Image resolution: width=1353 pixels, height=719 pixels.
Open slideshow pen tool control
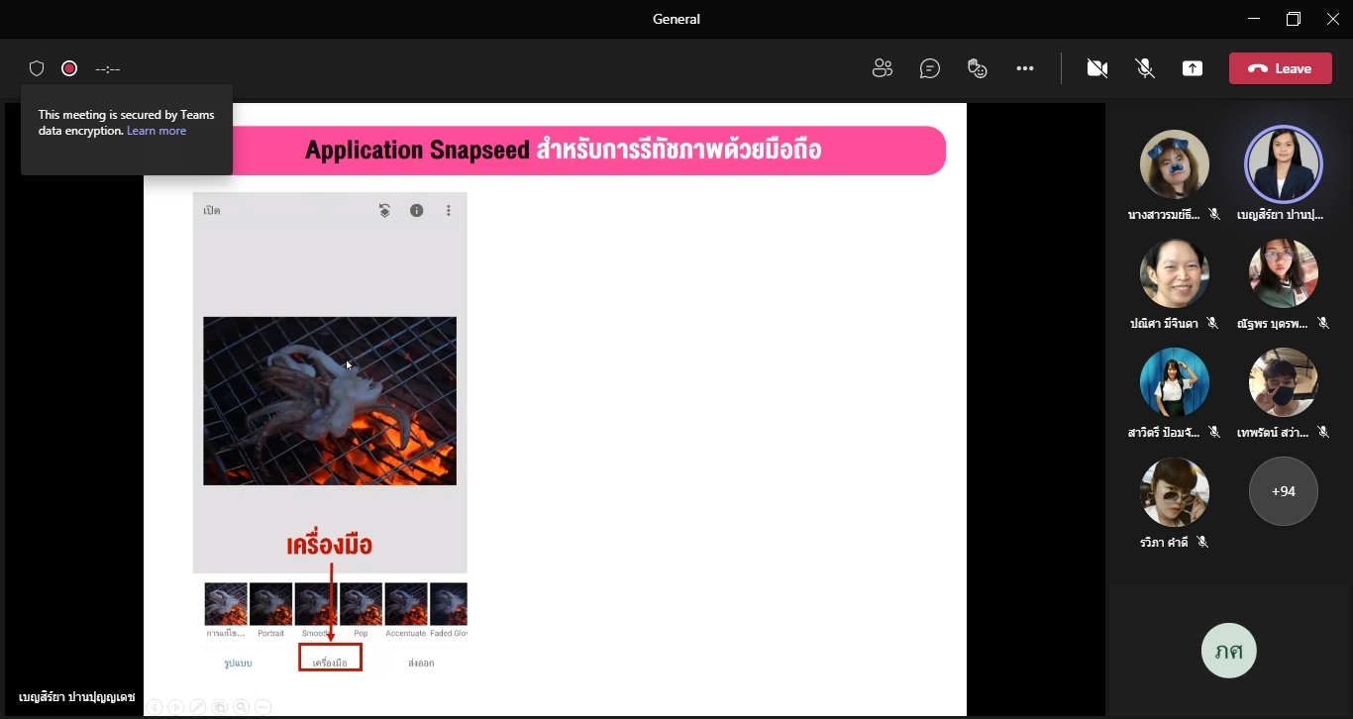[198, 707]
